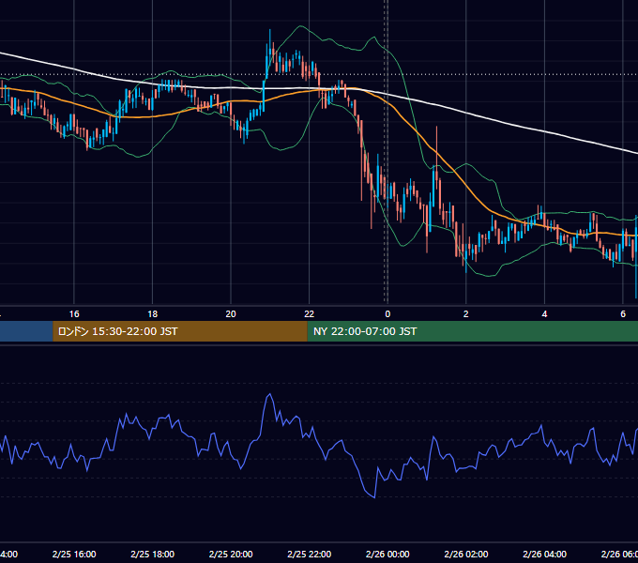The height and width of the screenshot is (563, 638).
Task: Click the 18 hour label on price chart axis
Action: pos(152,314)
